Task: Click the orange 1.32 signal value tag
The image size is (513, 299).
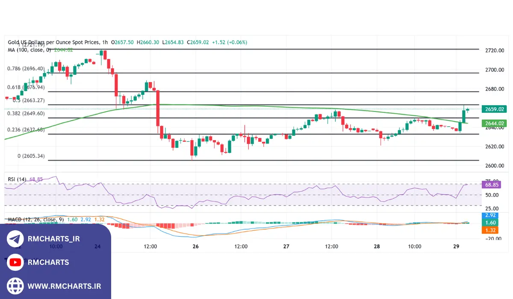Action: pos(489,230)
